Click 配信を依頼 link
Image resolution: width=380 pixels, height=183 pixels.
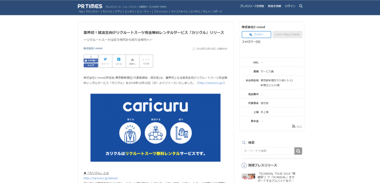(275, 6)
